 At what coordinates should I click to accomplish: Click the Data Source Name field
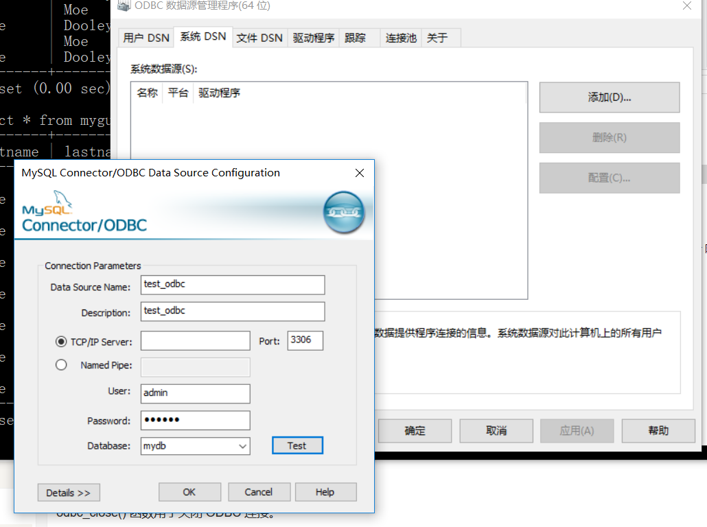[232, 285]
